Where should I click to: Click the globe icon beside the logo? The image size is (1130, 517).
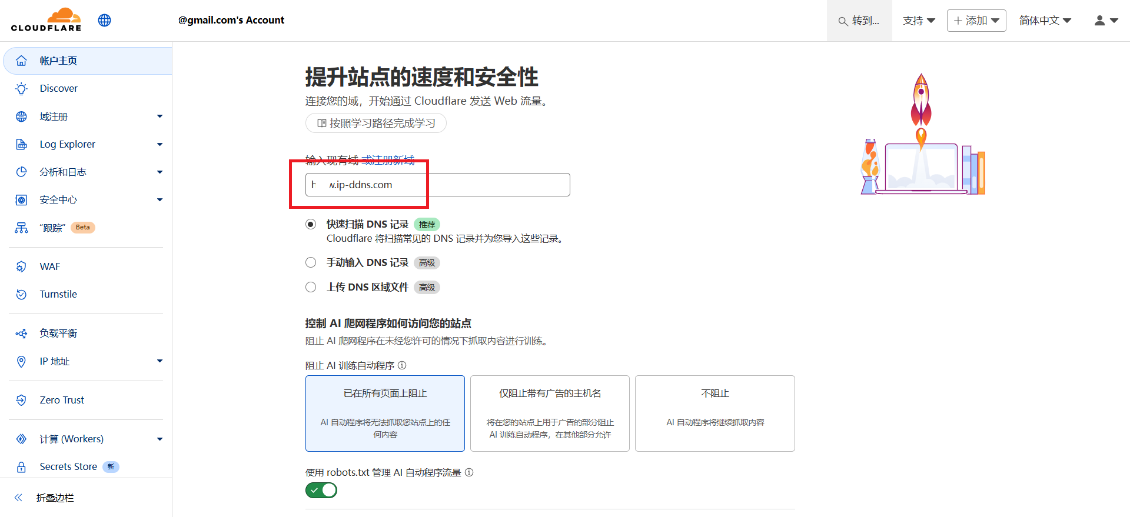click(x=105, y=21)
